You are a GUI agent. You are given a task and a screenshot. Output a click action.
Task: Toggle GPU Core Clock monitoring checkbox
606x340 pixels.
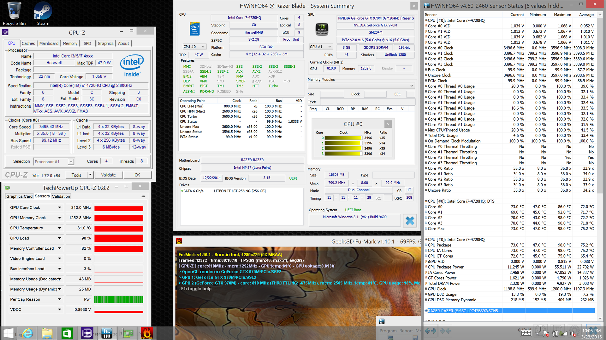pyautogui.click(x=60, y=207)
